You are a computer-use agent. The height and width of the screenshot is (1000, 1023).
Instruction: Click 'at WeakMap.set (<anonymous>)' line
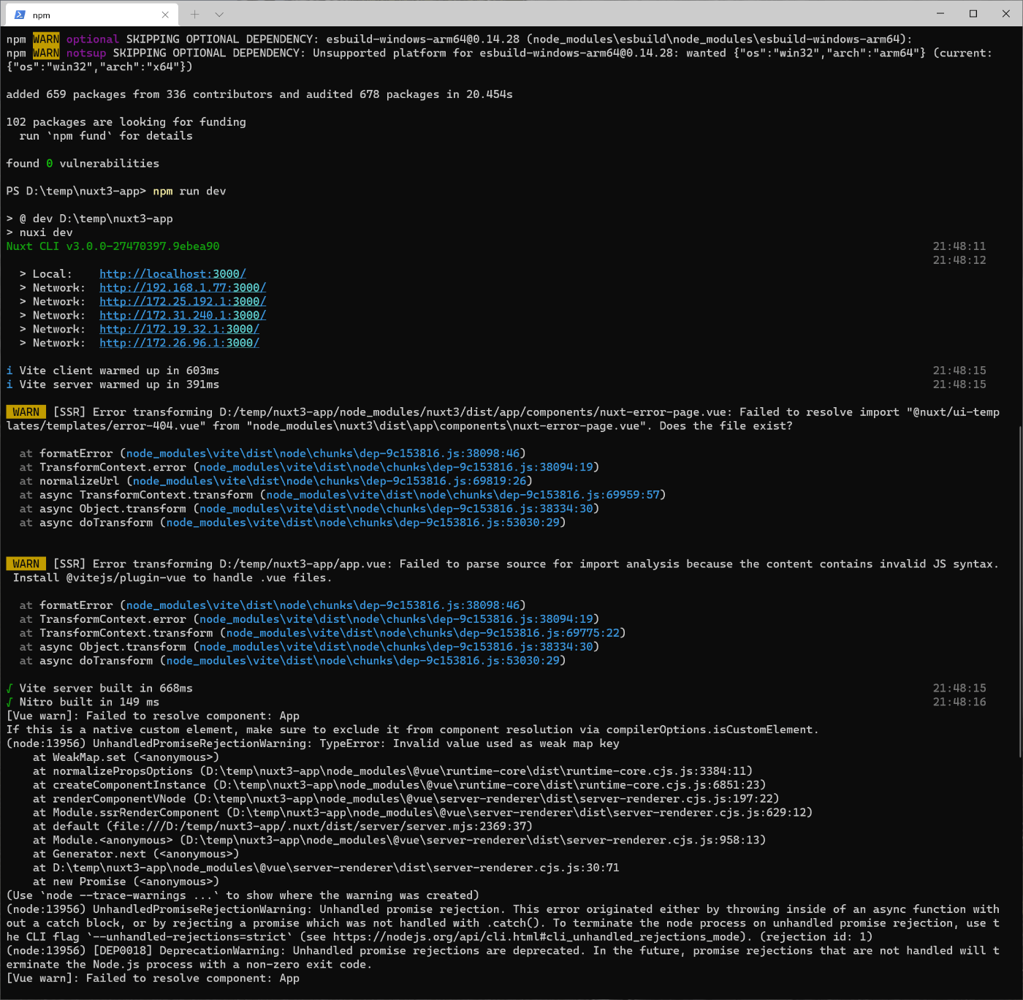(x=126, y=758)
